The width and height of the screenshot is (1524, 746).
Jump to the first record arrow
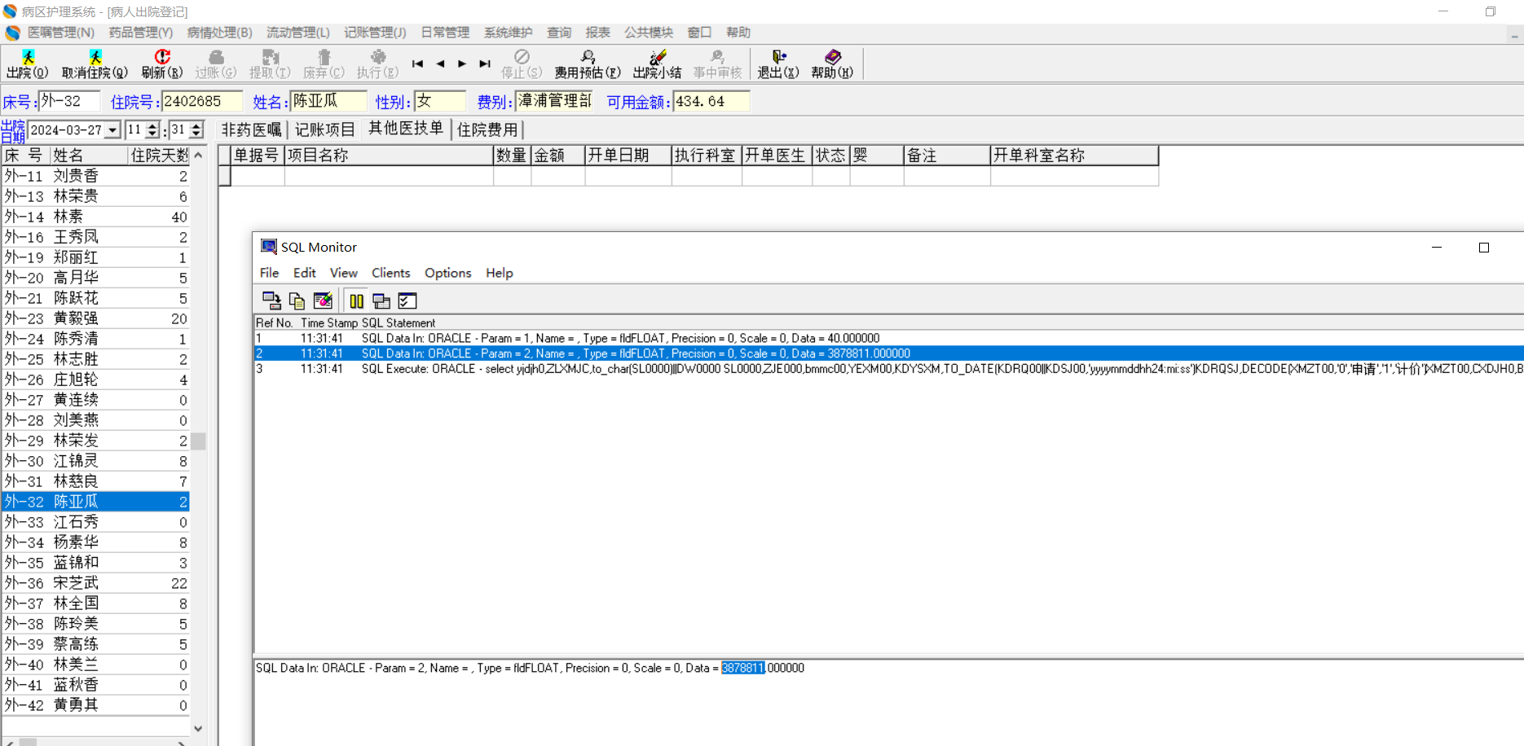[418, 64]
